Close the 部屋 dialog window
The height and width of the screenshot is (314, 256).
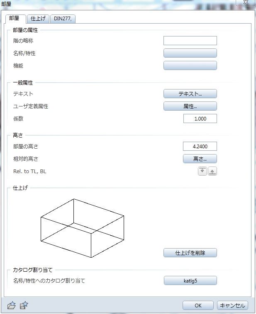coord(246,2)
